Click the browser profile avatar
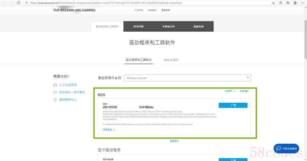307x161 pixels. pyautogui.click(x=295, y=3)
